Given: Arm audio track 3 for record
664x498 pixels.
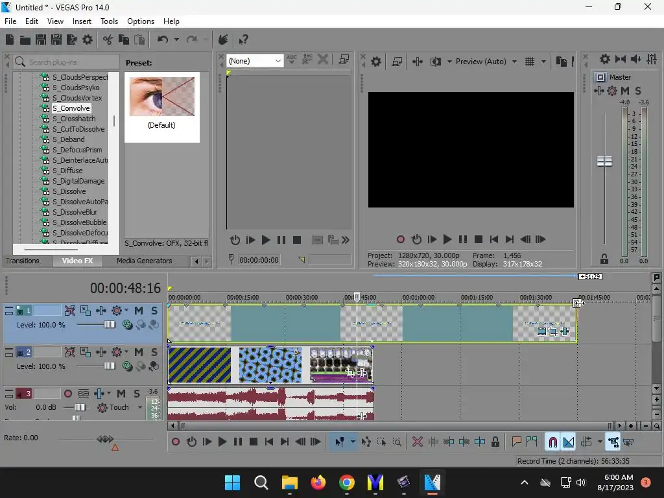Looking at the screenshot, I should pos(67,394).
